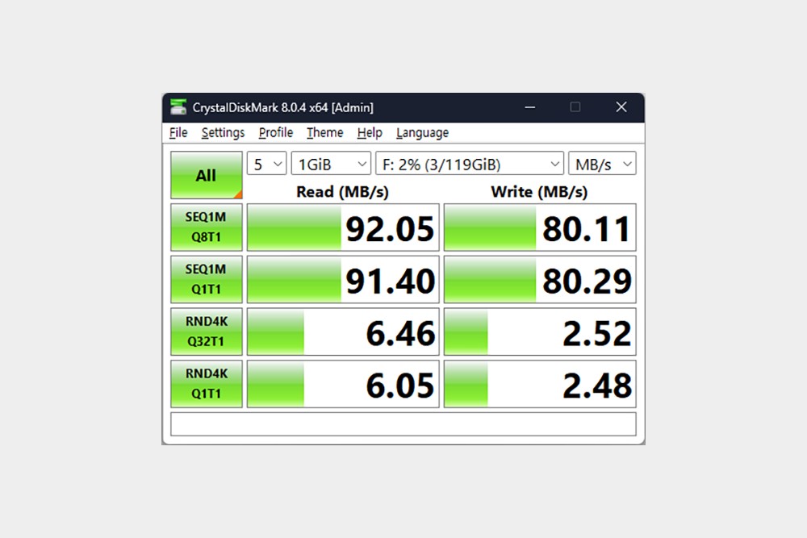Minimize the CrystalDiskMark window
Image resolution: width=807 pixels, height=538 pixels.
click(529, 107)
